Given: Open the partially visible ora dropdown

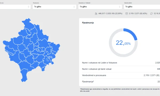Looking at the screenshot, I should tap(15, 7).
